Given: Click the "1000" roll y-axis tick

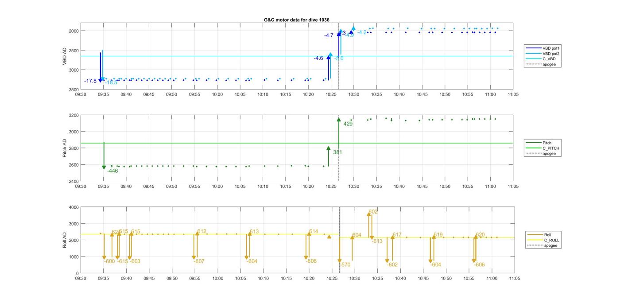Looking at the screenshot, I should click(x=74, y=257).
